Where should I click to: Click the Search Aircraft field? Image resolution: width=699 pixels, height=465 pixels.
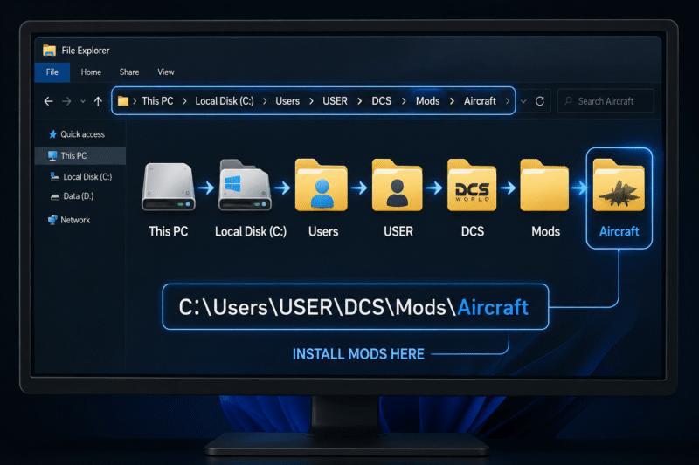[x=606, y=101]
